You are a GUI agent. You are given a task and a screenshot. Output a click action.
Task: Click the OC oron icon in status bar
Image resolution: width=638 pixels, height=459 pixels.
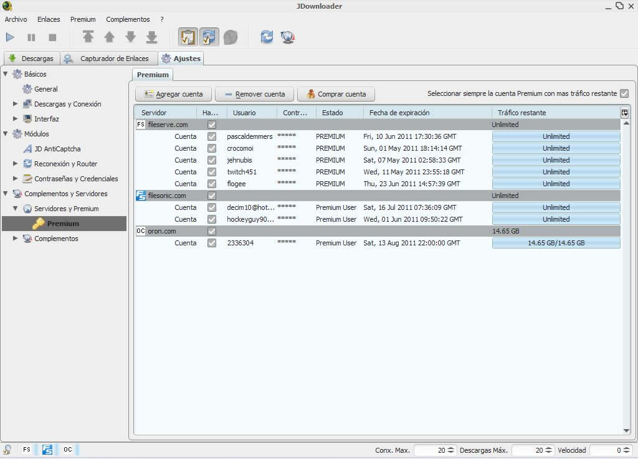click(x=68, y=450)
